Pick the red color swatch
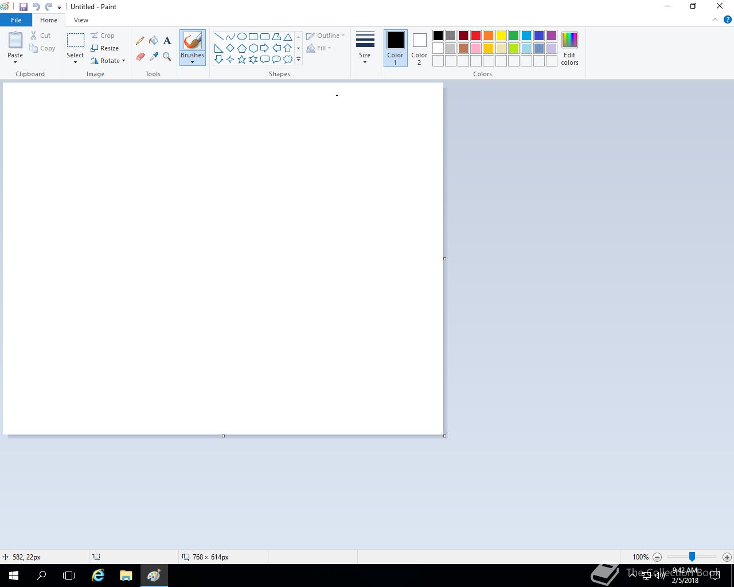734x587 pixels. 475,36
